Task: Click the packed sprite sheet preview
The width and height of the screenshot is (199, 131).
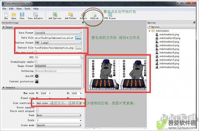Action: point(117,74)
